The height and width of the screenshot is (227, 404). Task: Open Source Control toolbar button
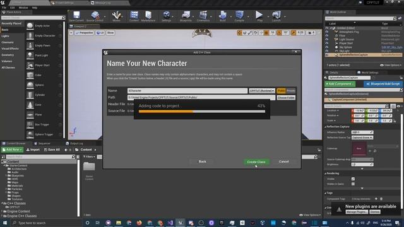95,16
